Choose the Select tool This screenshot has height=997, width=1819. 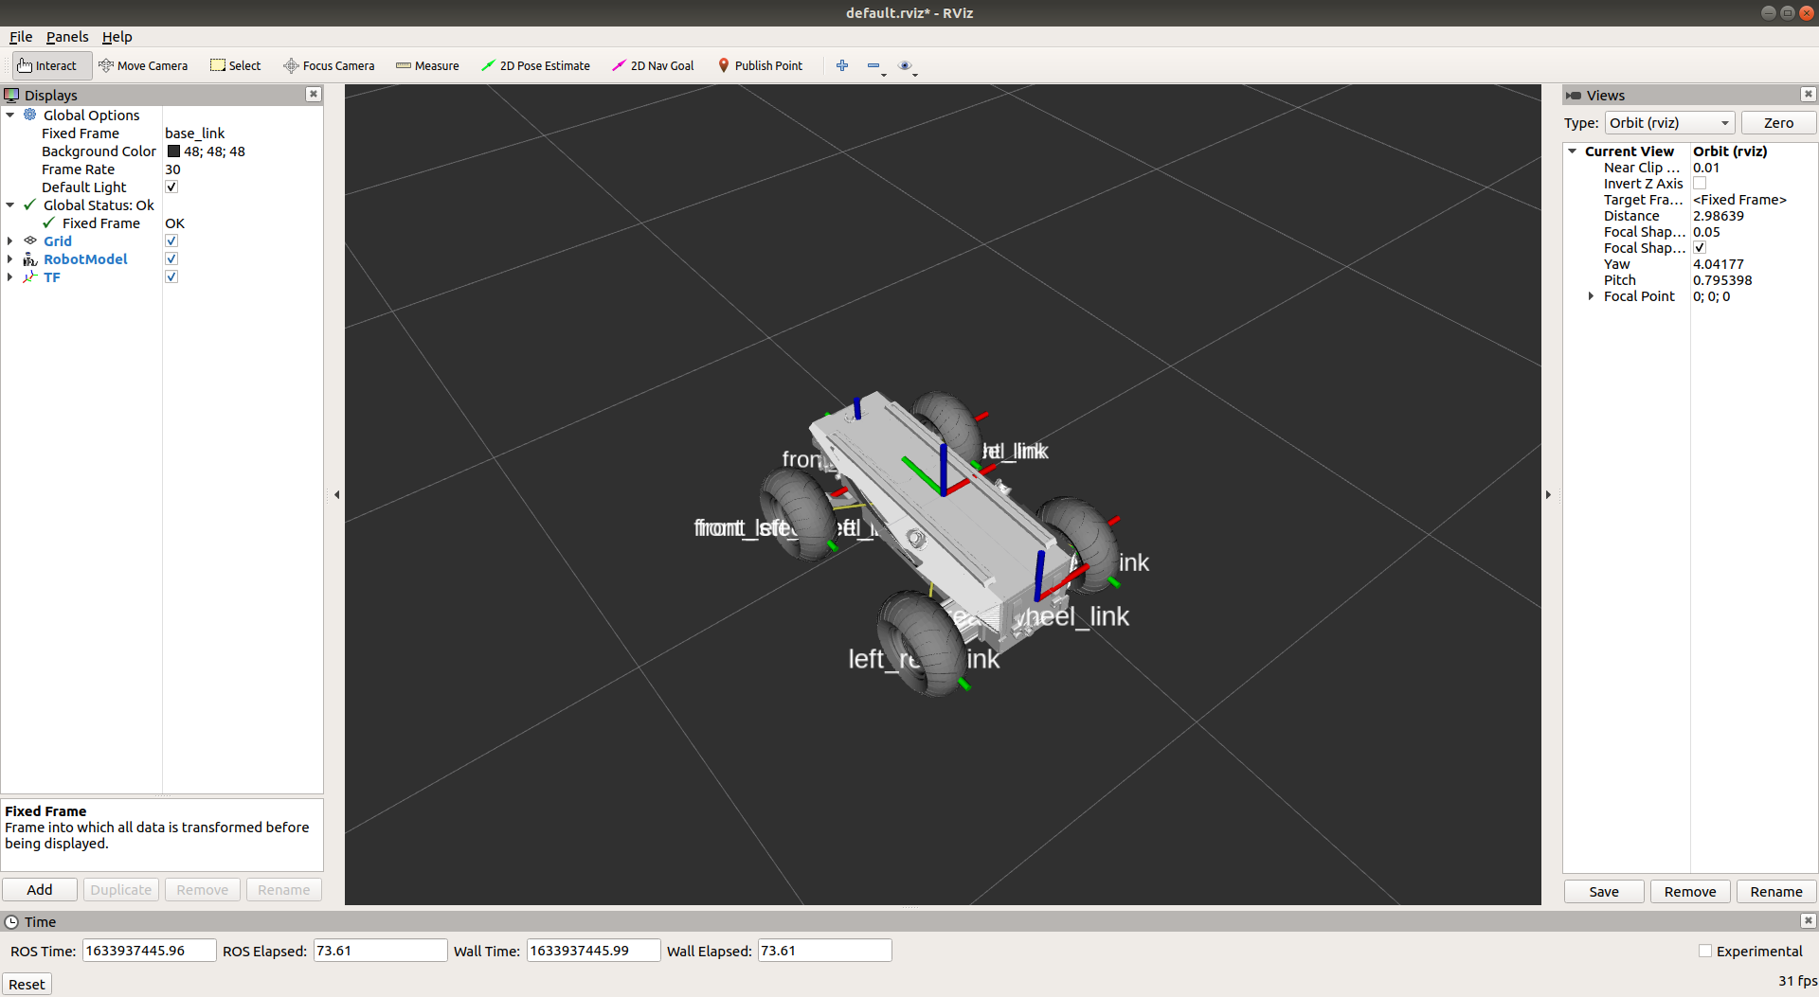click(x=235, y=65)
